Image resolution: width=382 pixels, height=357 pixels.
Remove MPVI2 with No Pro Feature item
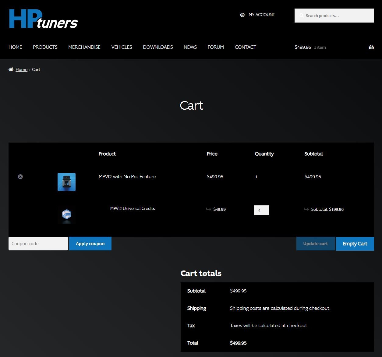tap(20, 177)
